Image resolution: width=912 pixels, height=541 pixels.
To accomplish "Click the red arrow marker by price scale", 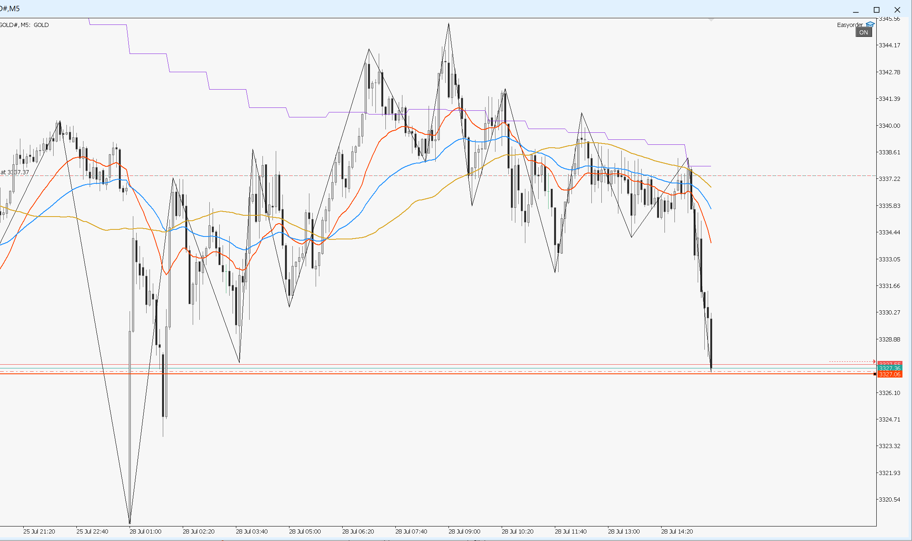I will 874,361.
